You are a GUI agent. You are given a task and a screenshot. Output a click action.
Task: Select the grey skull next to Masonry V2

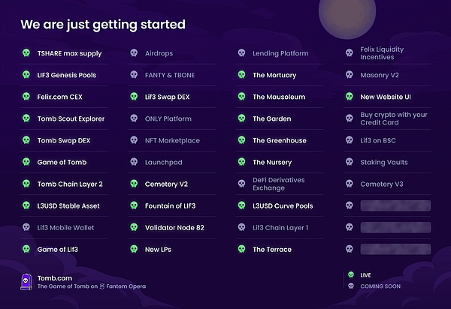[x=350, y=74]
